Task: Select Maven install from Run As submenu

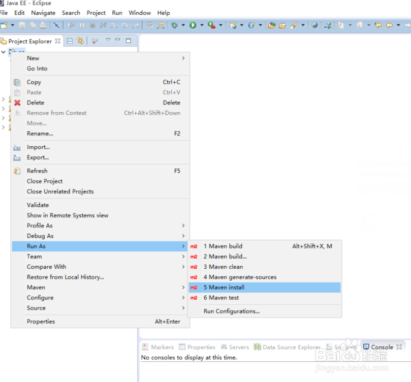Action: 265,287
